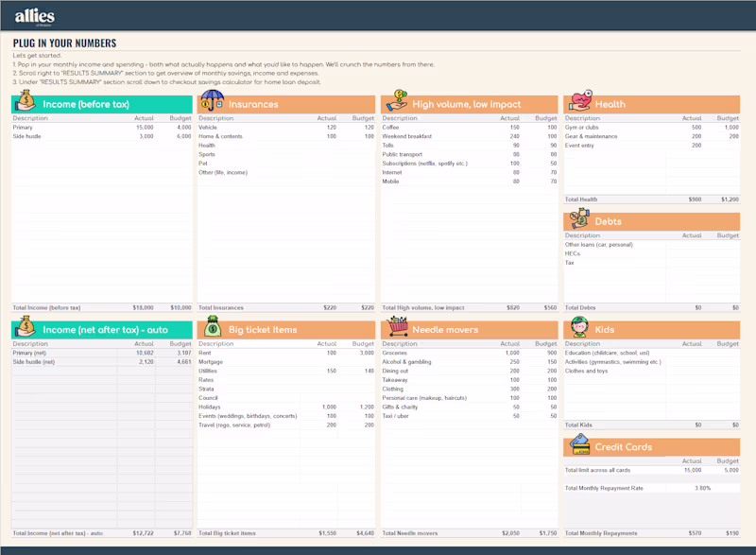Click the Total Monthly Repayments label

point(601,533)
